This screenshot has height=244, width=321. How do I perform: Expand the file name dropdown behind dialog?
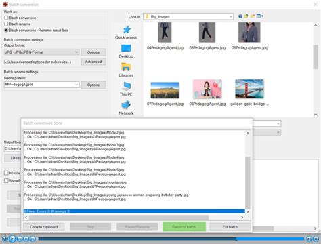pos(278,123)
